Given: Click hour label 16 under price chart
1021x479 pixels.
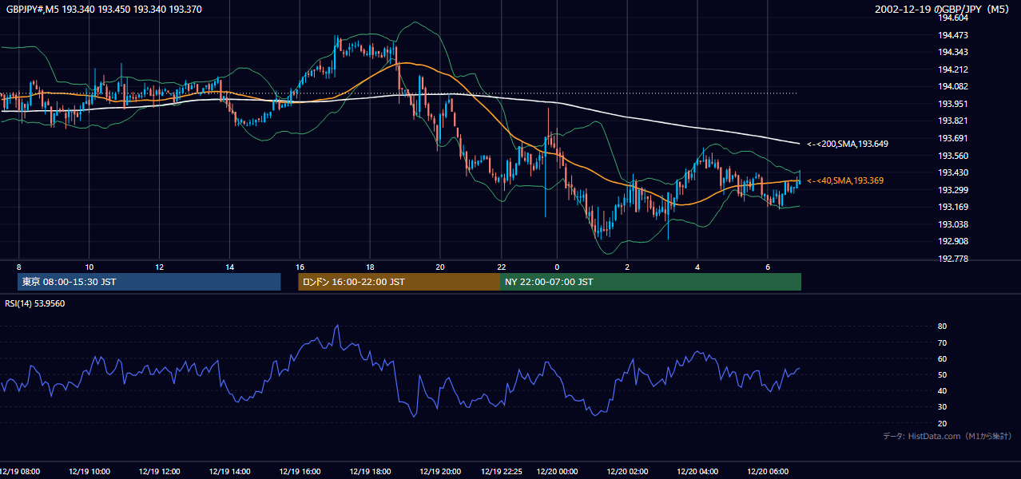Looking at the screenshot, I should (x=300, y=267).
